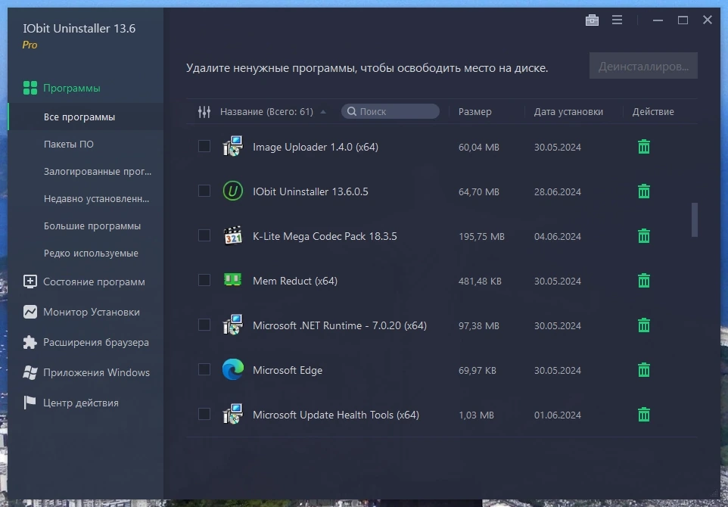The image size is (728, 507).
Task: Click the magnifier icon in the search box
Action: (352, 111)
